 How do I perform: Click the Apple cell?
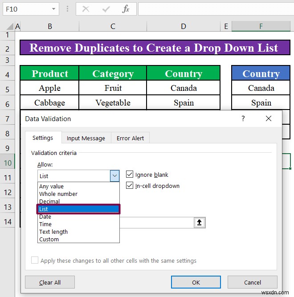coord(49,88)
